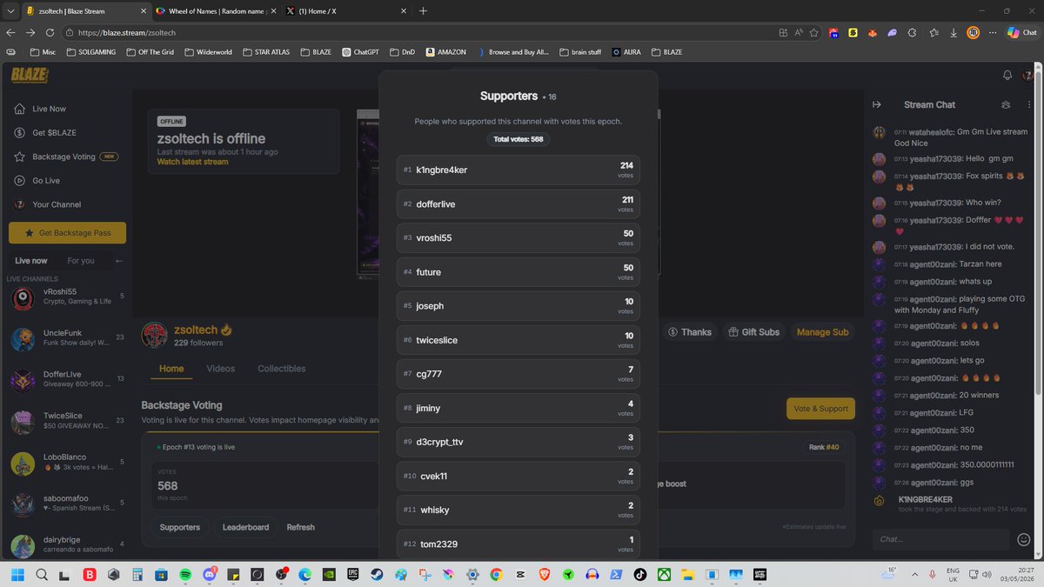The image size is (1044, 587).
Task: Open Steam from the taskbar
Action: click(x=377, y=575)
